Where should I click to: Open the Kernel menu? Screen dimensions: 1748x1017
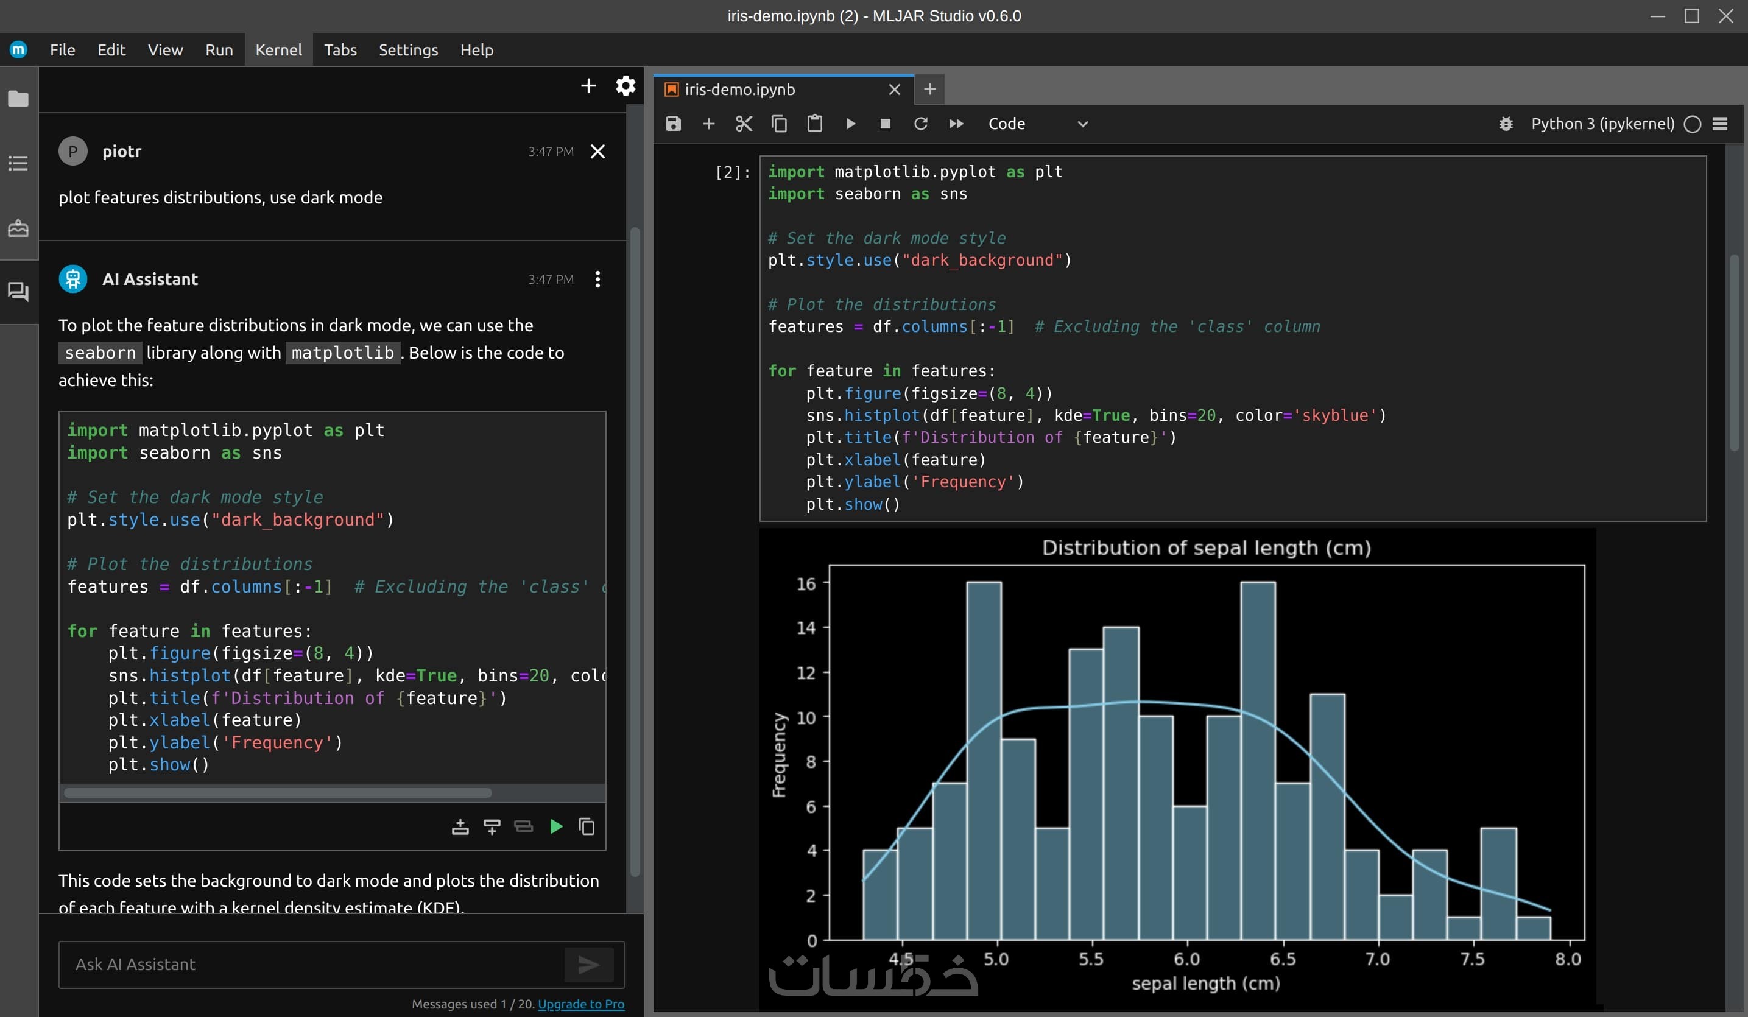(278, 50)
